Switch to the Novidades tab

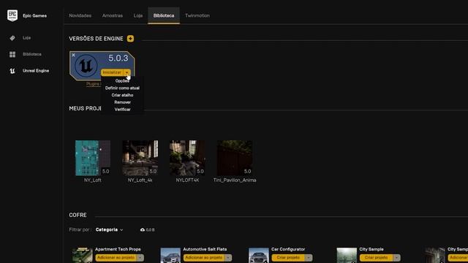pos(80,15)
